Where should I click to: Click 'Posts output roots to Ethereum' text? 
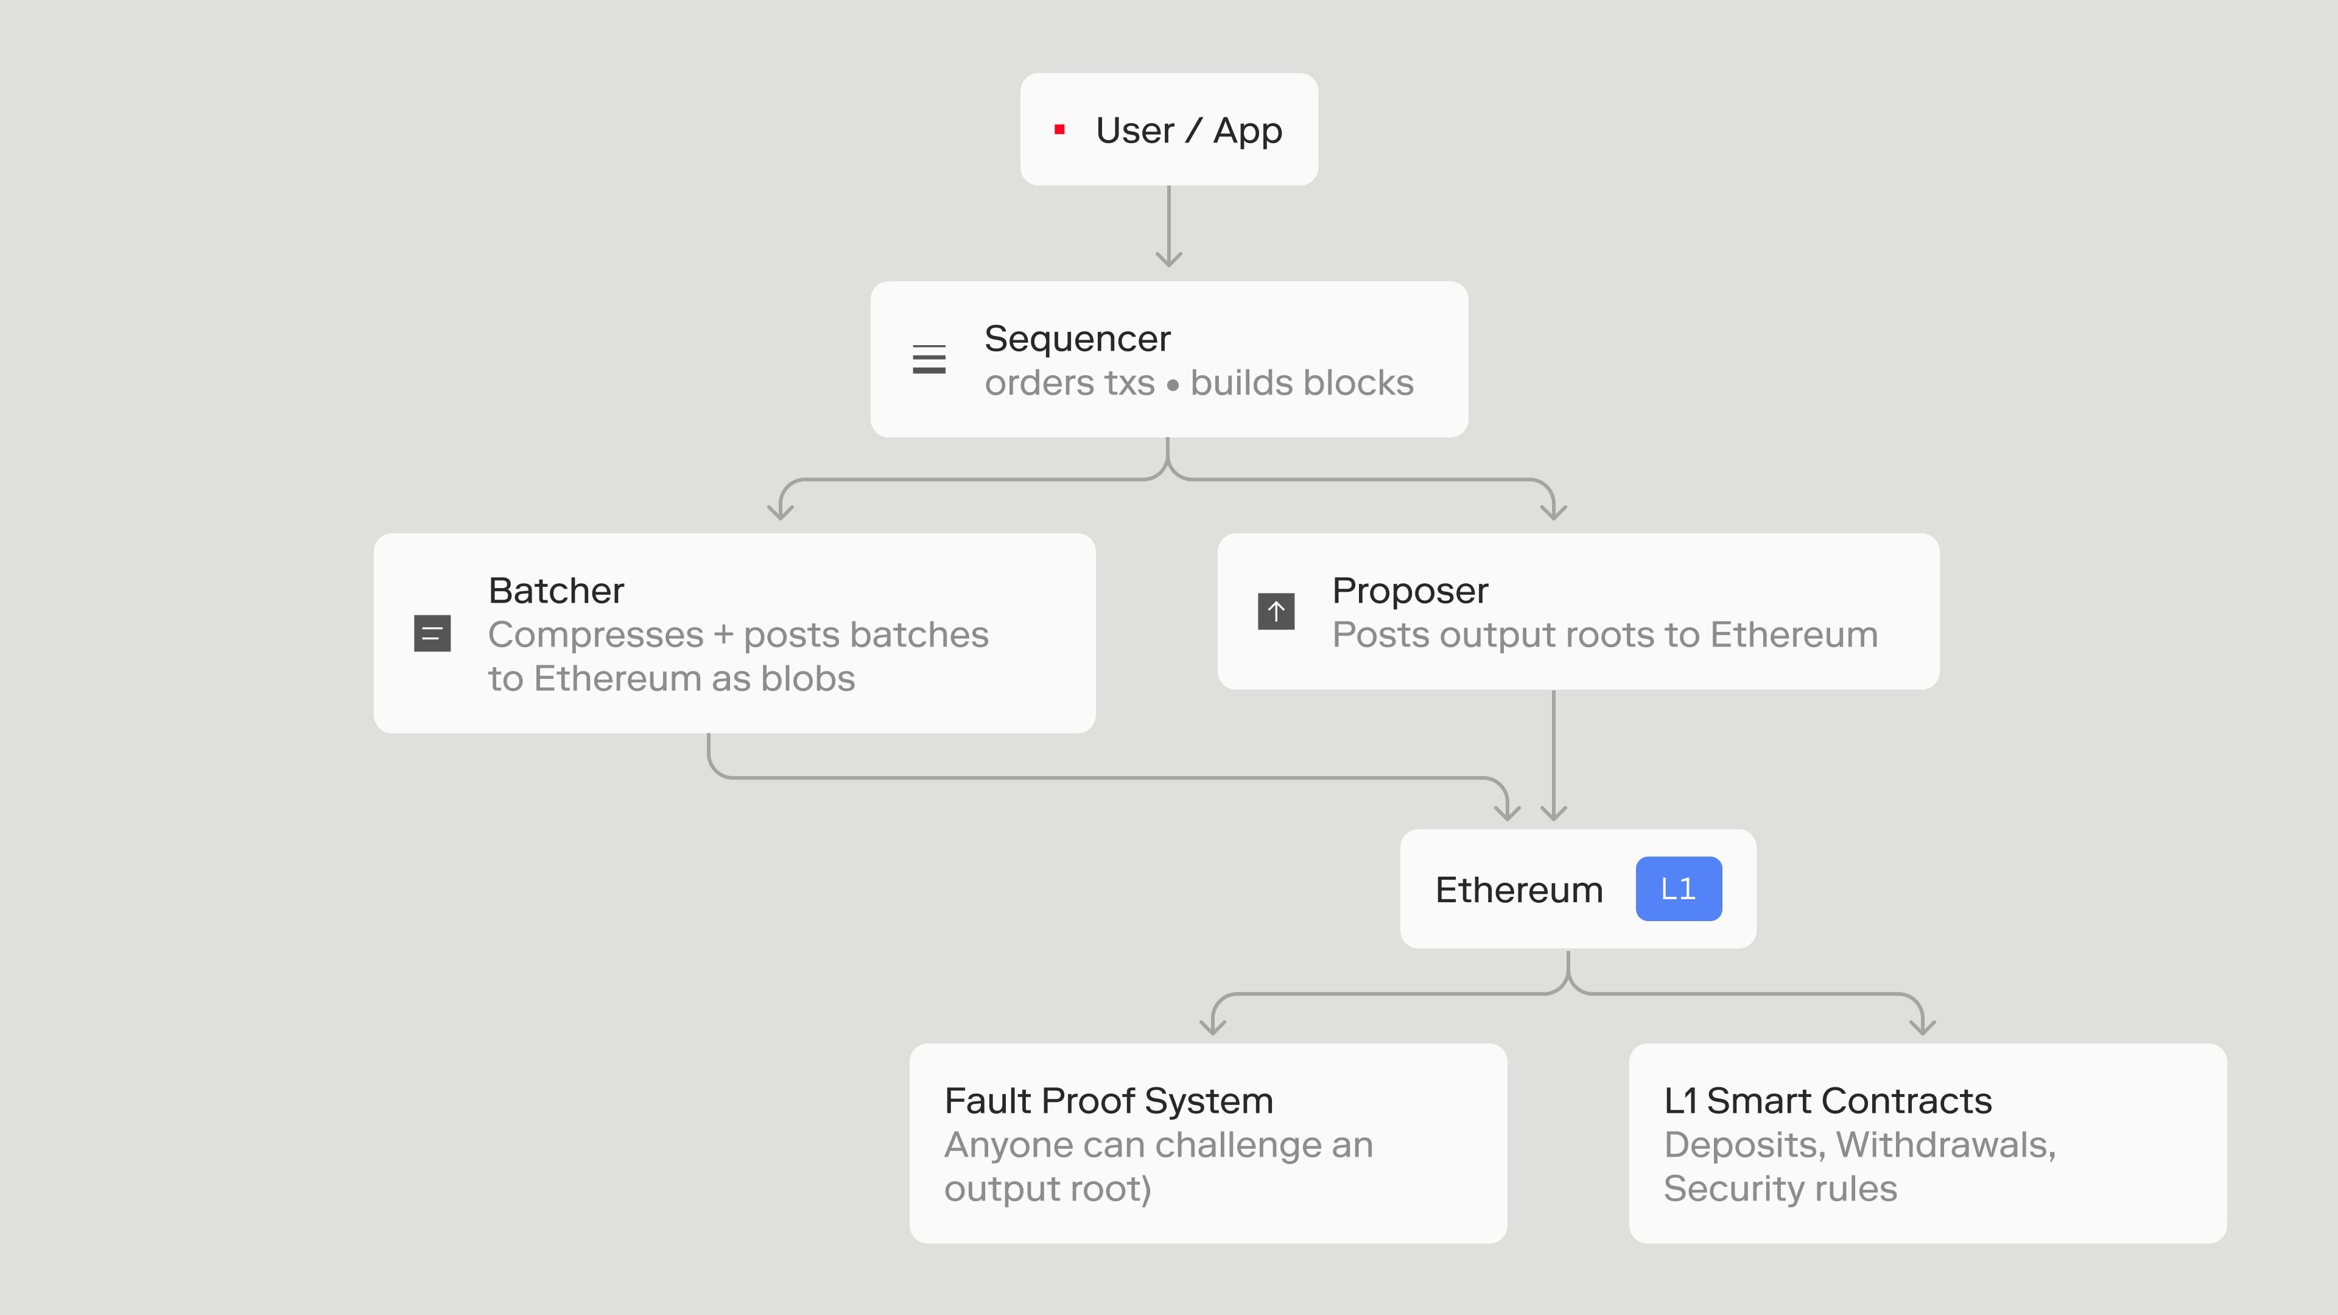click(x=1605, y=634)
